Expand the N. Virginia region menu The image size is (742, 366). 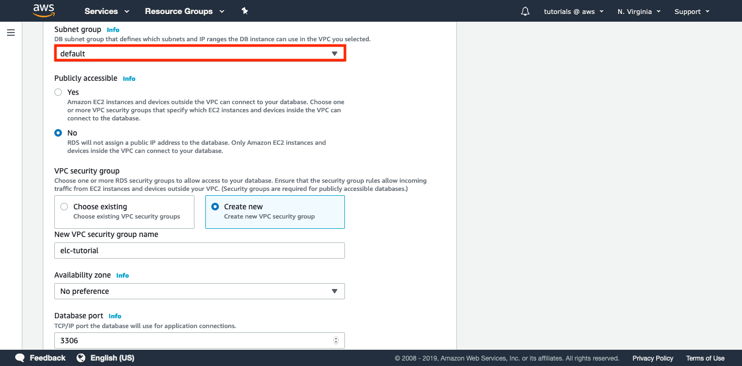[x=639, y=11]
